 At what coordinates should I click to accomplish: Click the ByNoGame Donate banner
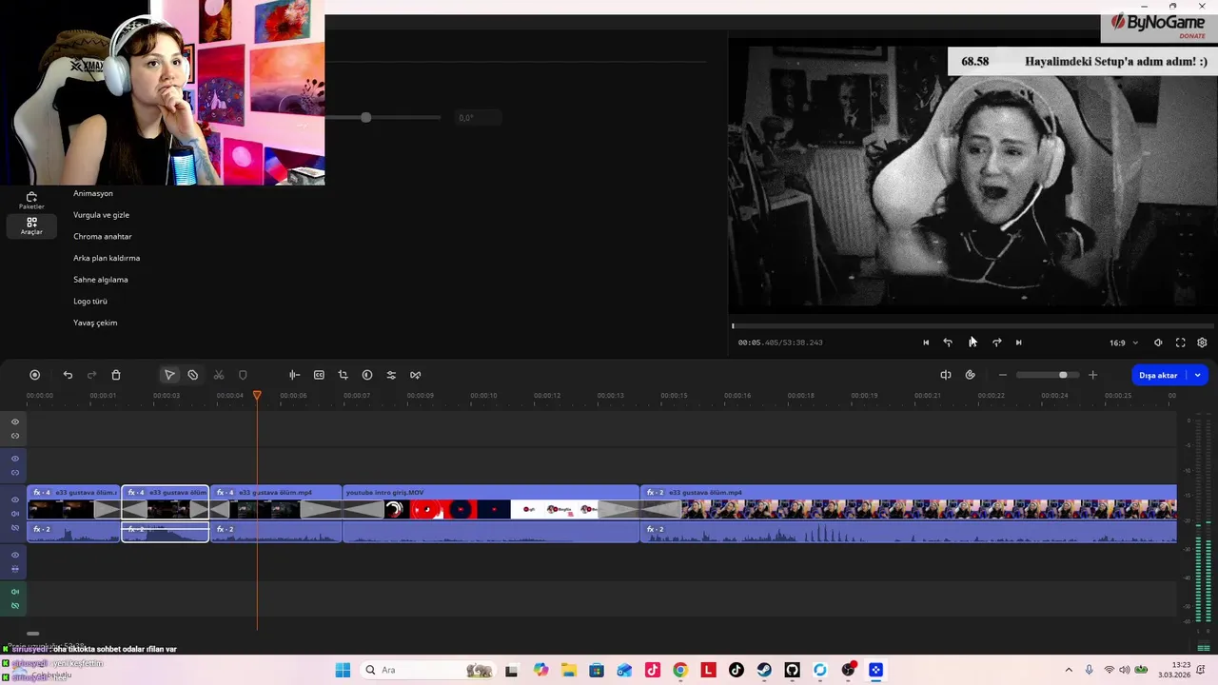[x=1159, y=25]
